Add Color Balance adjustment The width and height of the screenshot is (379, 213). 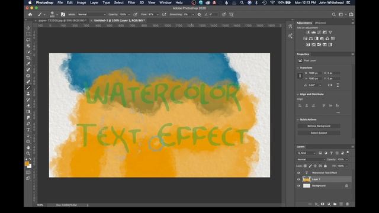(x=311, y=38)
